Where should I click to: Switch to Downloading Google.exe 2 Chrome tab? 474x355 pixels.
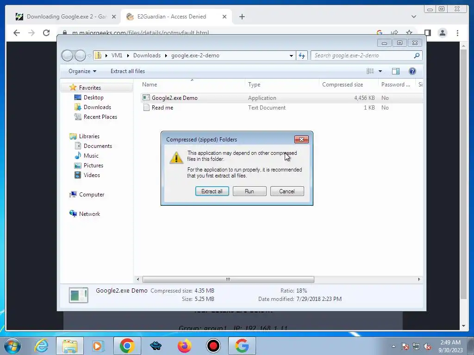click(64, 17)
